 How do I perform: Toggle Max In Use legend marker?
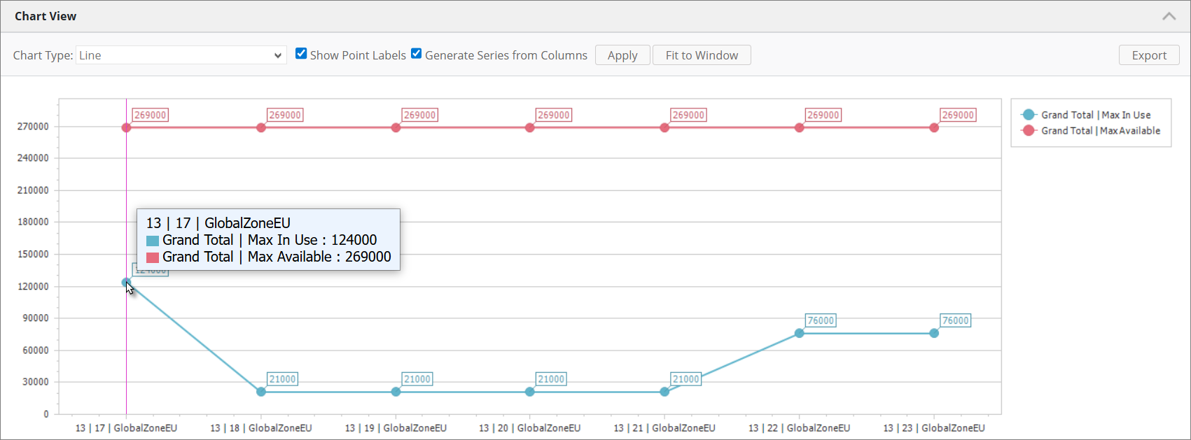point(1028,115)
